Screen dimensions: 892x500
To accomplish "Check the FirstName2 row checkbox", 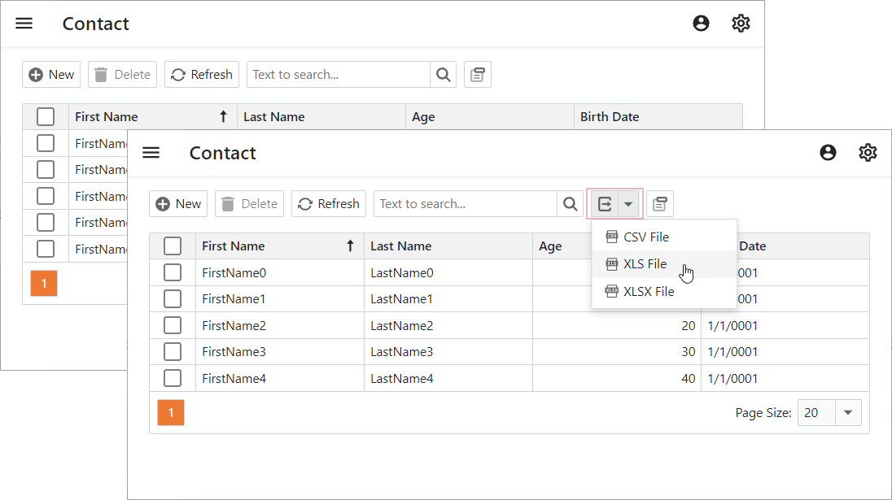I will [x=173, y=325].
